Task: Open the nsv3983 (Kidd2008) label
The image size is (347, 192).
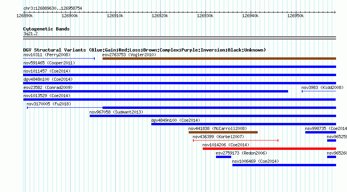Action: click(x=322, y=87)
